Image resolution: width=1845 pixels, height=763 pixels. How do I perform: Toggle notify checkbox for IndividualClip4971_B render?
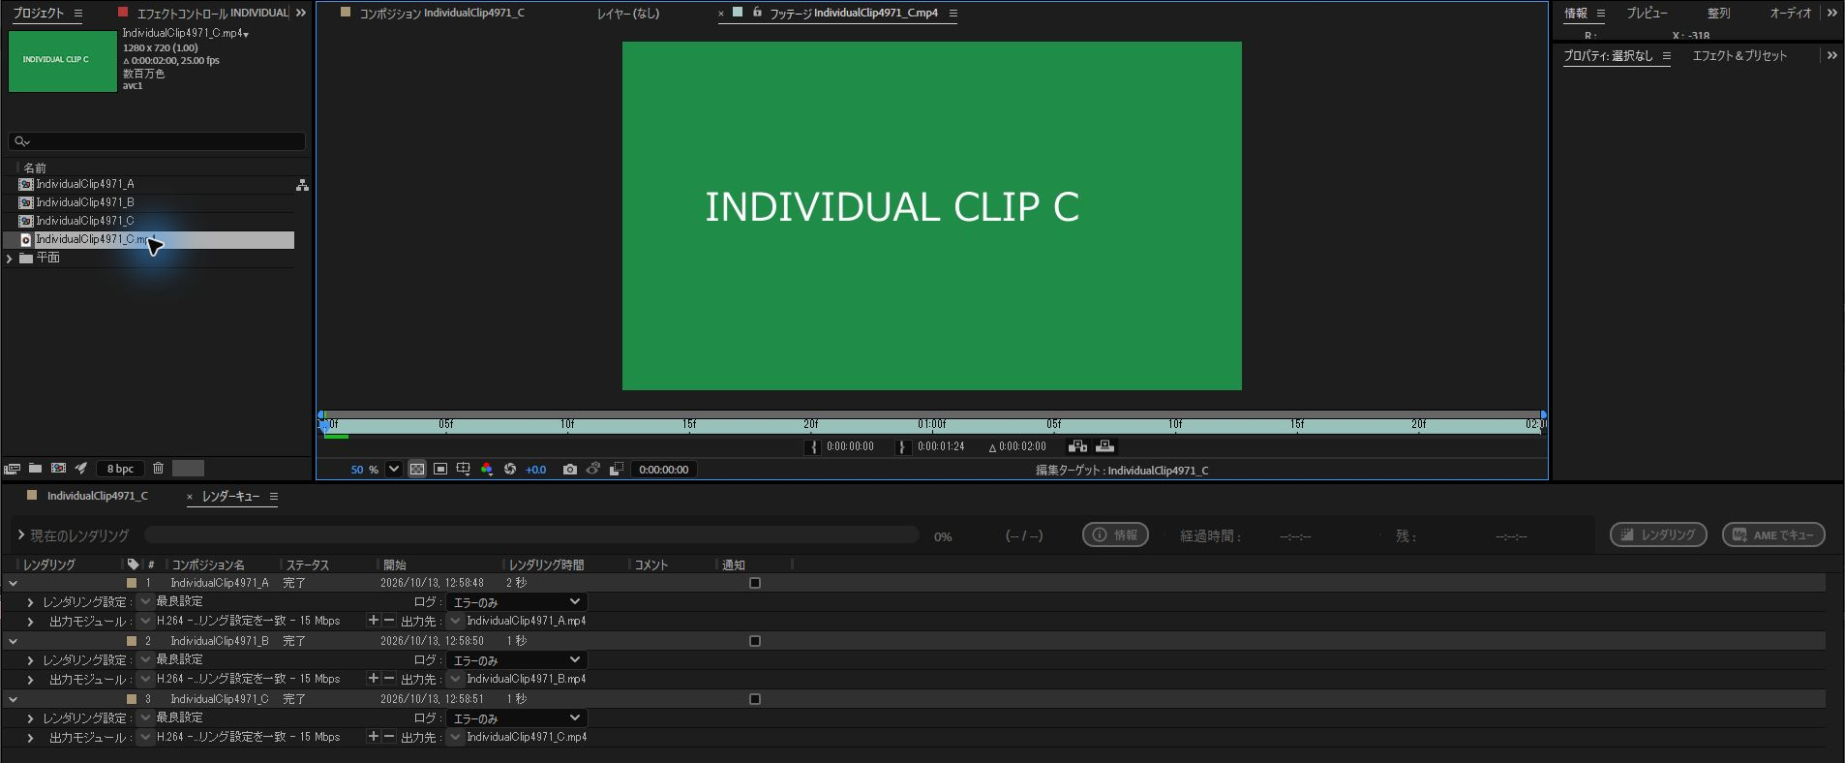coord(755,641)
